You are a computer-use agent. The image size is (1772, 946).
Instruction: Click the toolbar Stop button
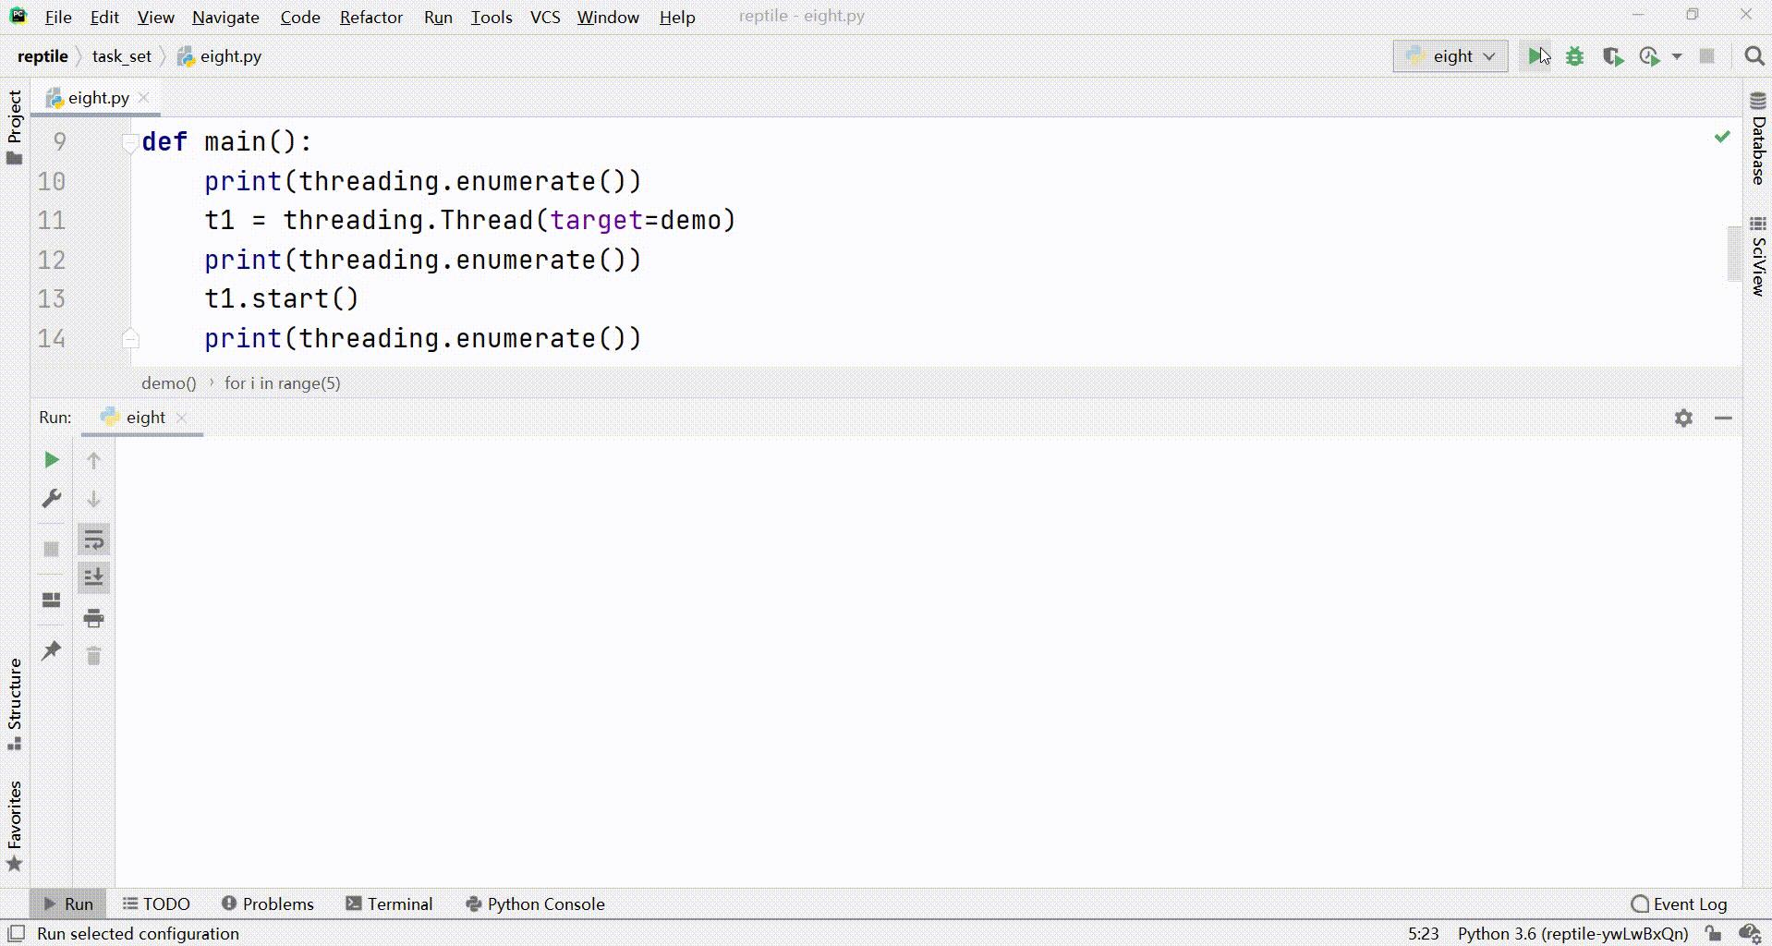point(1707,56)
